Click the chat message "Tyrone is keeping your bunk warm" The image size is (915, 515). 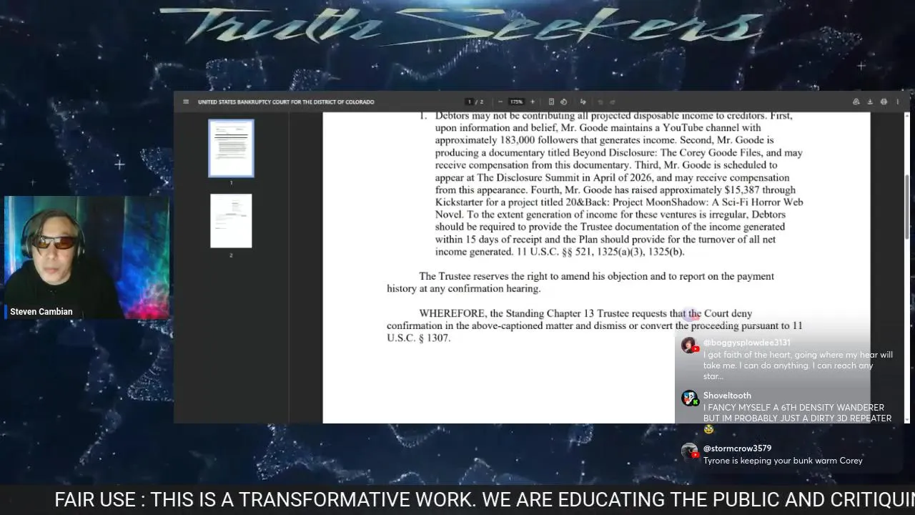[783, 461]
